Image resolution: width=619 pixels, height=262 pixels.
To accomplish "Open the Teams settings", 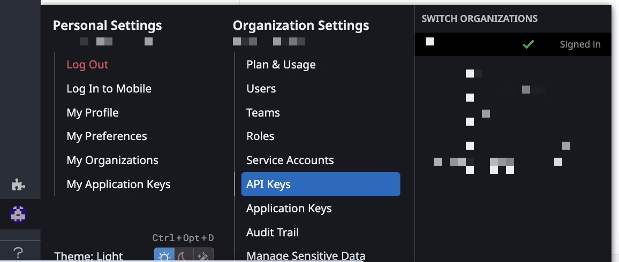I will 263,113.
